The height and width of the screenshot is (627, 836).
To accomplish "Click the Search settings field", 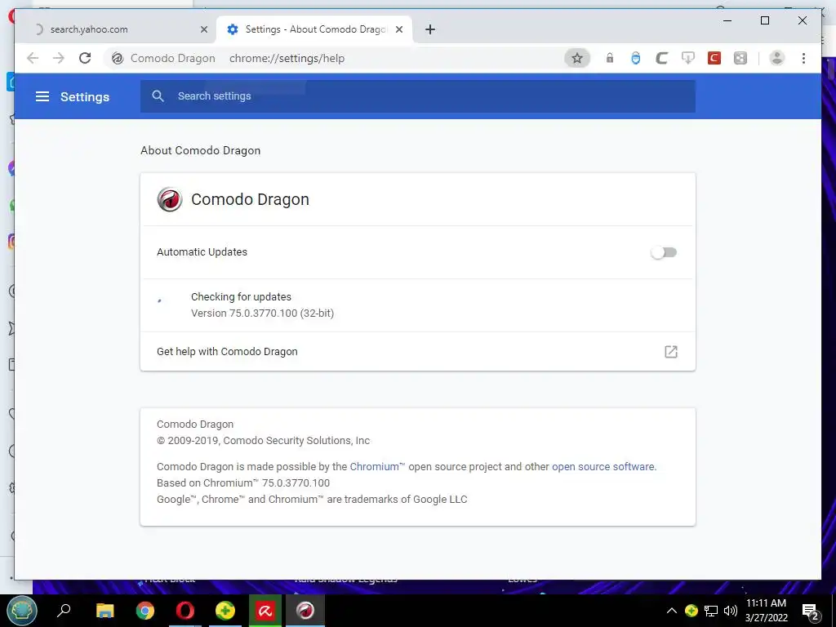I will pos(418,96).
